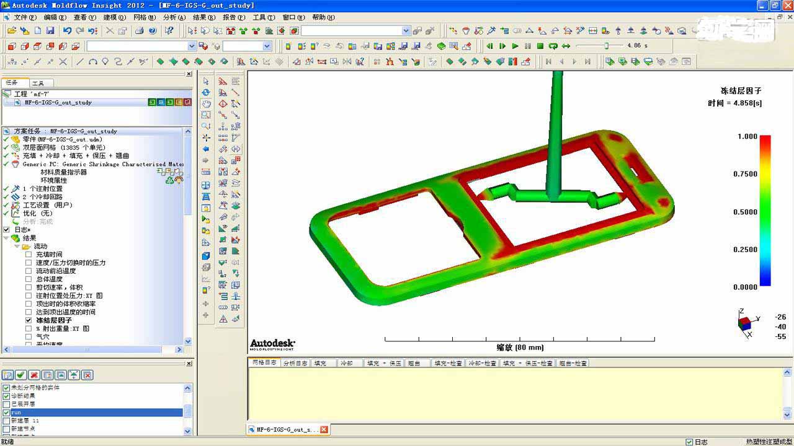Click the Clear layer icon in layers toolbar
This screenshot has height=446, width=794.
coord(87,375)
